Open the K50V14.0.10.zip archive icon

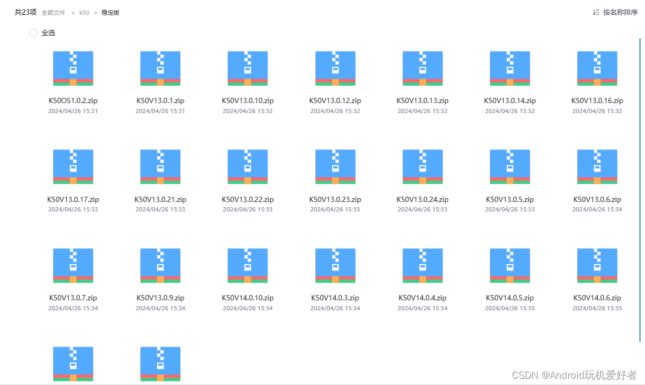click(248, 266)
